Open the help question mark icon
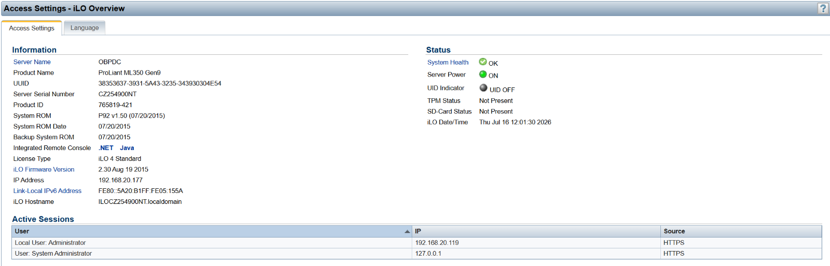The height and width of the screenshot is (266, 830). tap(823, 8)
